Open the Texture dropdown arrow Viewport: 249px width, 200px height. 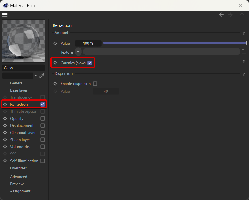pos(78,52)
